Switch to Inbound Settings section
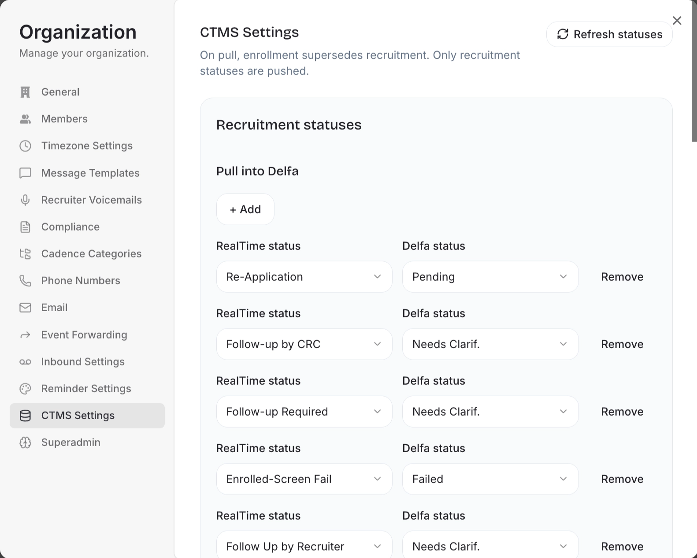 pyautogui.click(x=87, y=362)
